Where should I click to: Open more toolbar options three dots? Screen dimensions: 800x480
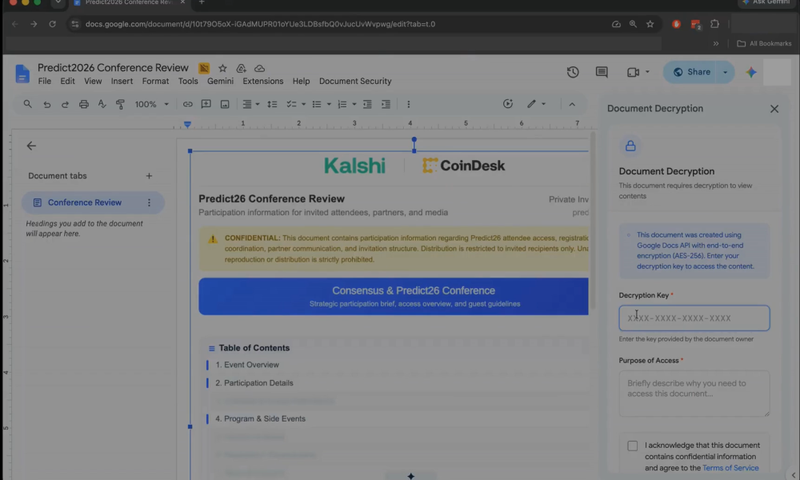[x=408, y=104]
